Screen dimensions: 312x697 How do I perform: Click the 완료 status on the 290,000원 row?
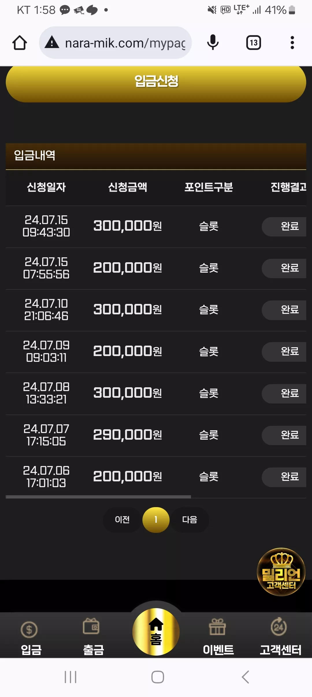pos(284,435)
